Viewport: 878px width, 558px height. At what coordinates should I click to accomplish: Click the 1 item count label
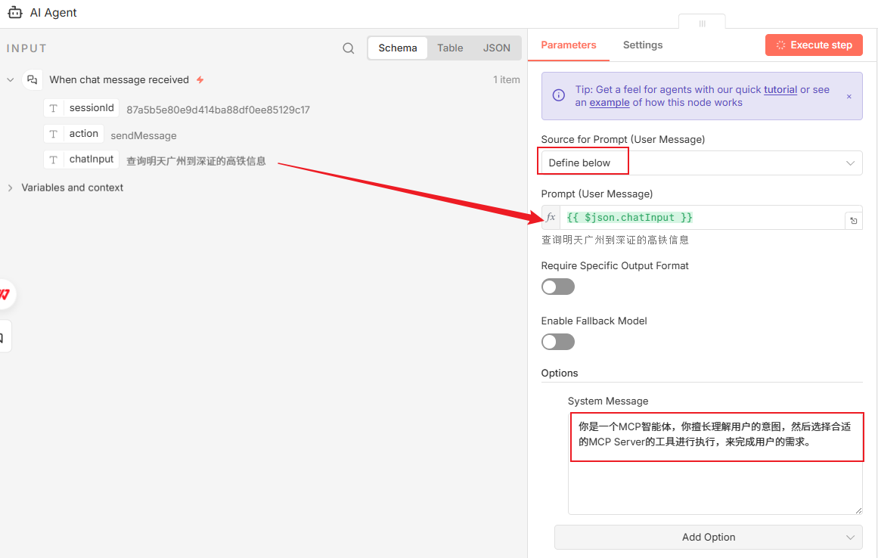(x=506, y=80)
